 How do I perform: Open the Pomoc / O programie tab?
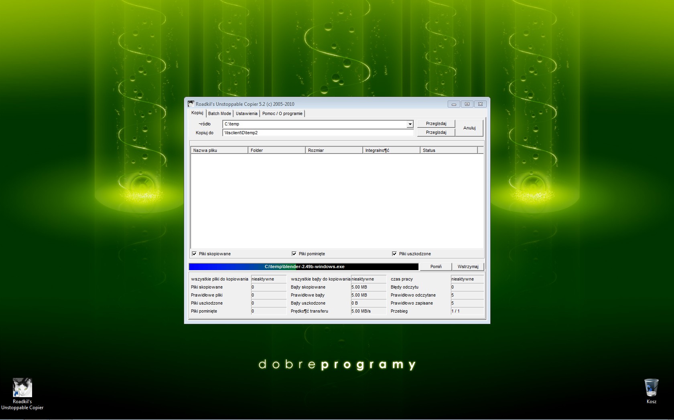coord(282,113)
